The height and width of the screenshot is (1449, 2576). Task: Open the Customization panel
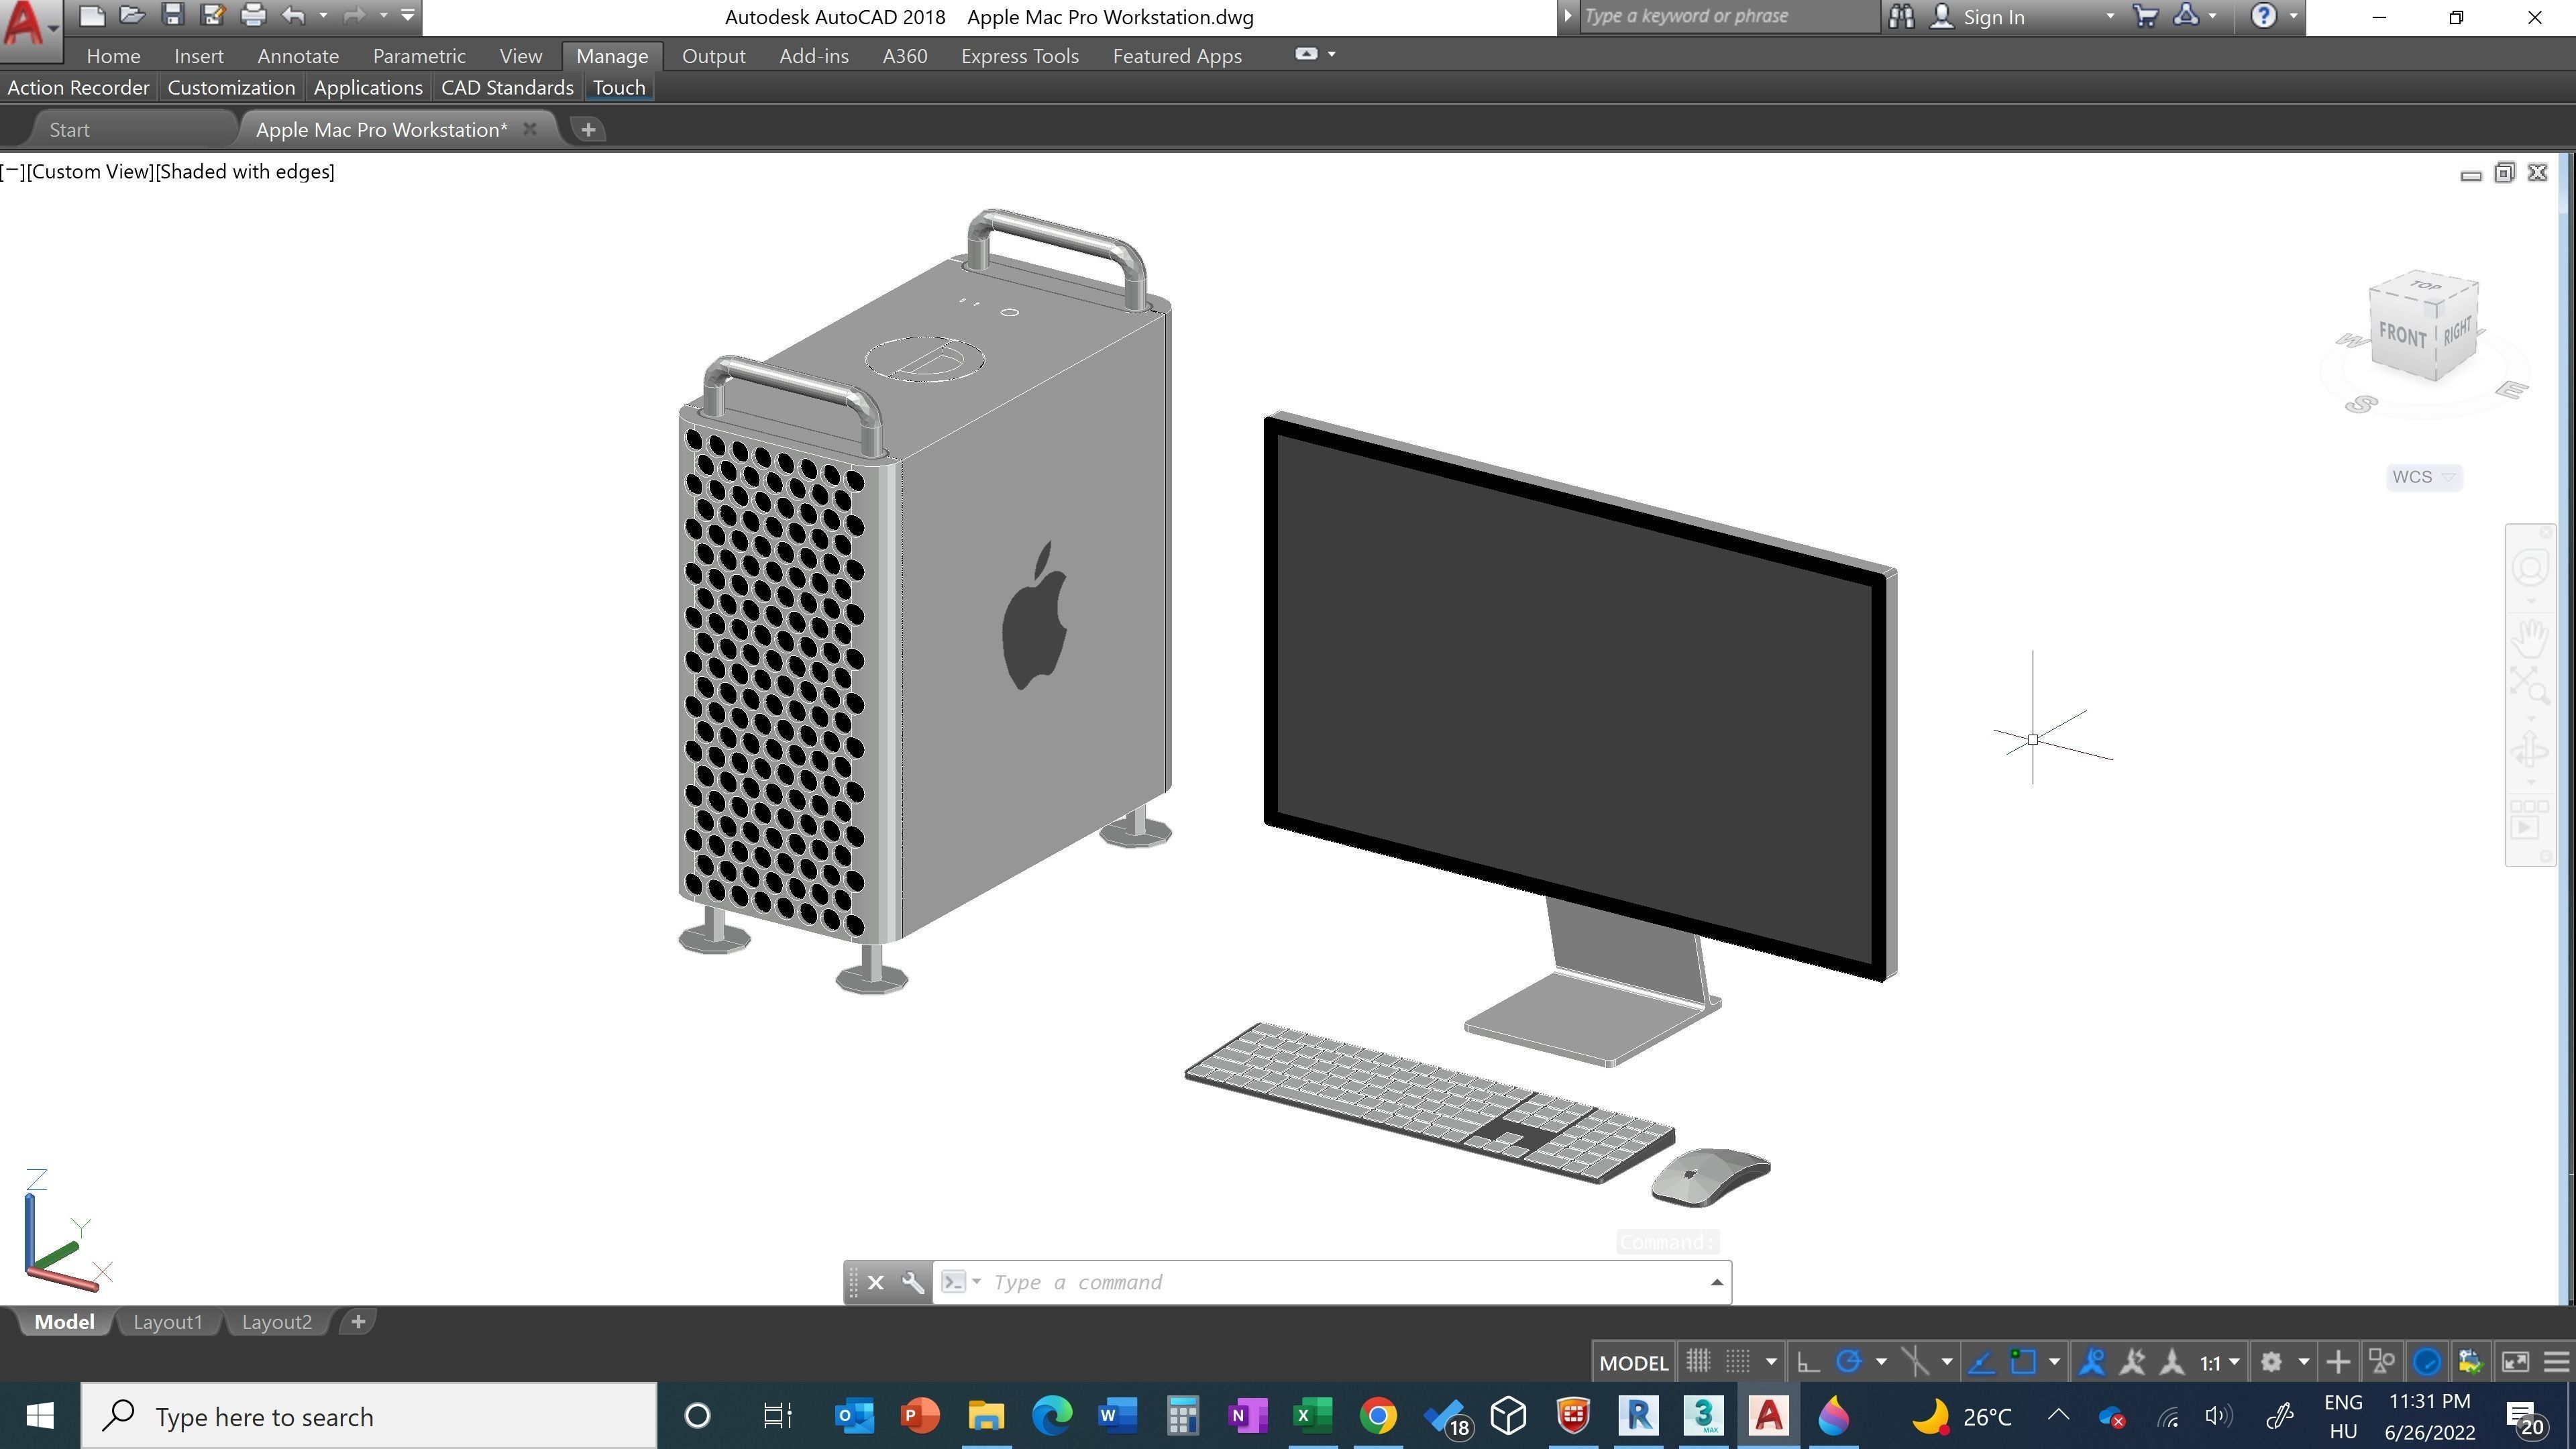pyautogui.click(x=231, y=88)
